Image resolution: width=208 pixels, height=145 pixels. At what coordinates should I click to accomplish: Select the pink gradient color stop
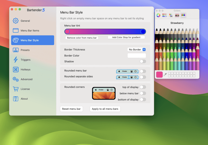pyautogui.click(x=67, y=32)
